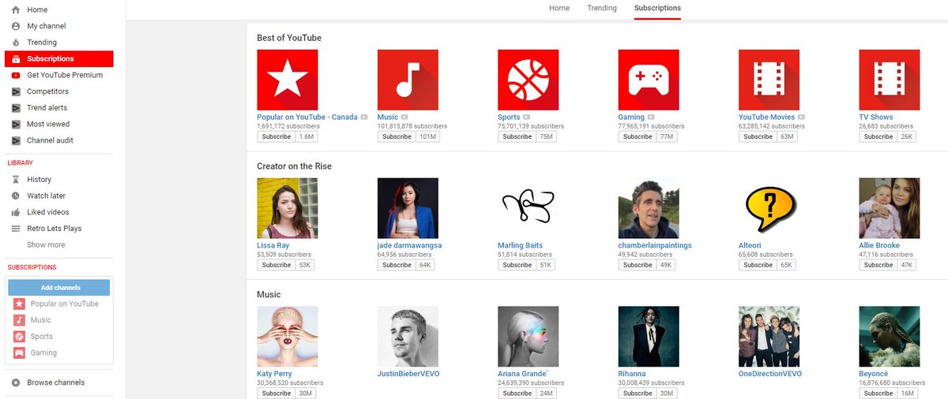
Task: Open the Gaming controller channel tile
Action: point(649,80)
